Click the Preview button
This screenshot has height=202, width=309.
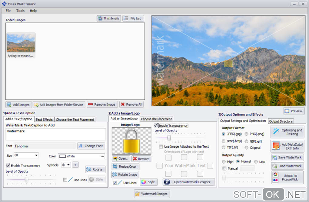(x=294, y=111)
